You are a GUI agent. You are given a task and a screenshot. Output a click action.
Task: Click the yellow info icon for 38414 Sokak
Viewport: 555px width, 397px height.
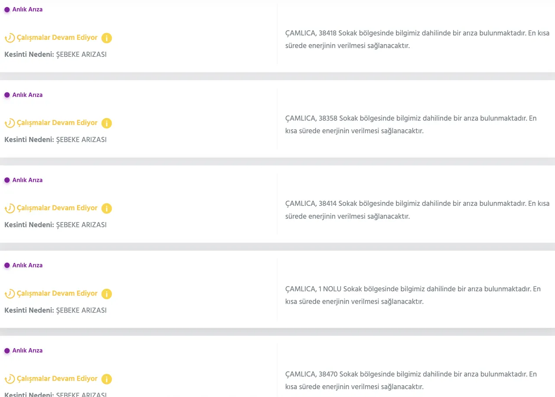click(107, 208)
